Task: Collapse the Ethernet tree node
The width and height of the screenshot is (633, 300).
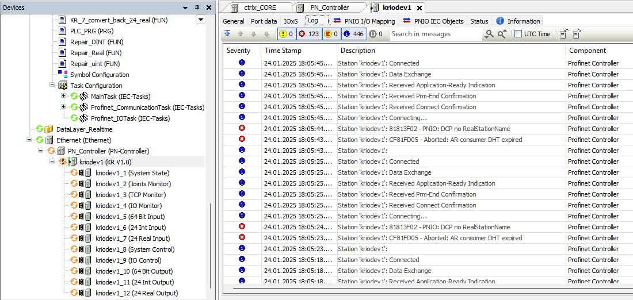Action: (30, 140)
